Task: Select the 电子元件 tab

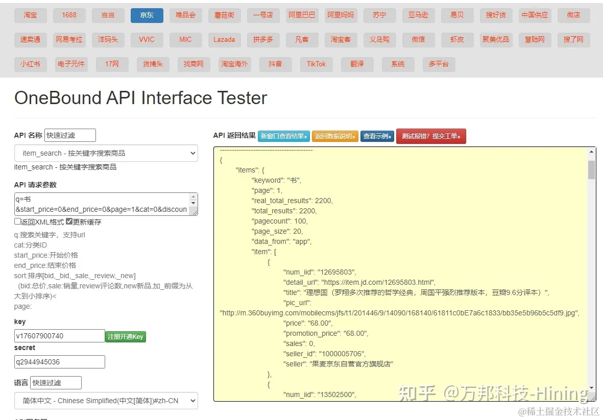Action: point(71,64)
